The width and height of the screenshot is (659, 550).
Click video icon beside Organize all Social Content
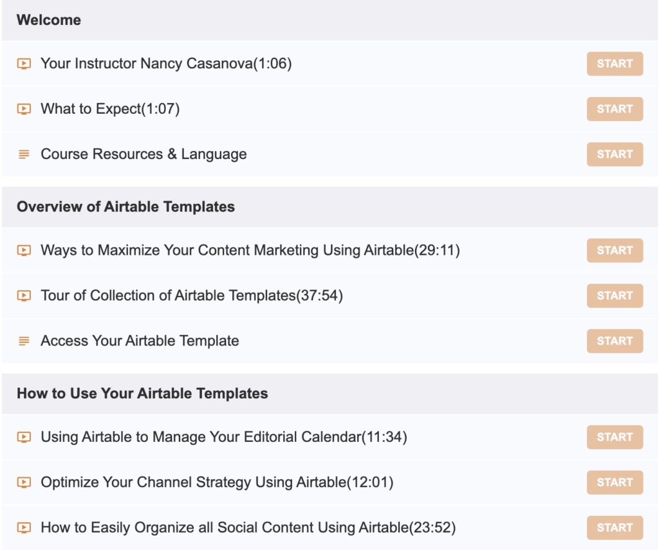pos(24,527)
